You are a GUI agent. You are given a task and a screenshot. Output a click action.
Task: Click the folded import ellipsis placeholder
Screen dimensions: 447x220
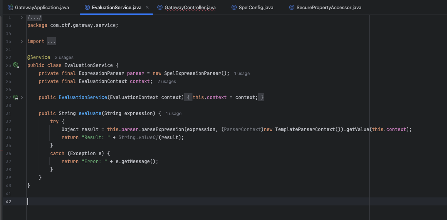pos(51,42)
